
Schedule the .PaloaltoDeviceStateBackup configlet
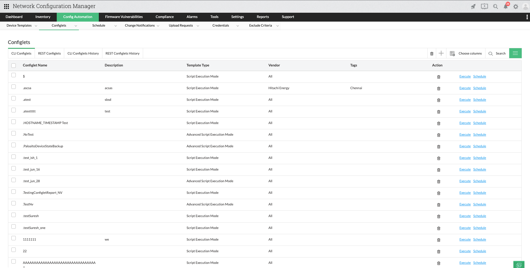point(479,146)
